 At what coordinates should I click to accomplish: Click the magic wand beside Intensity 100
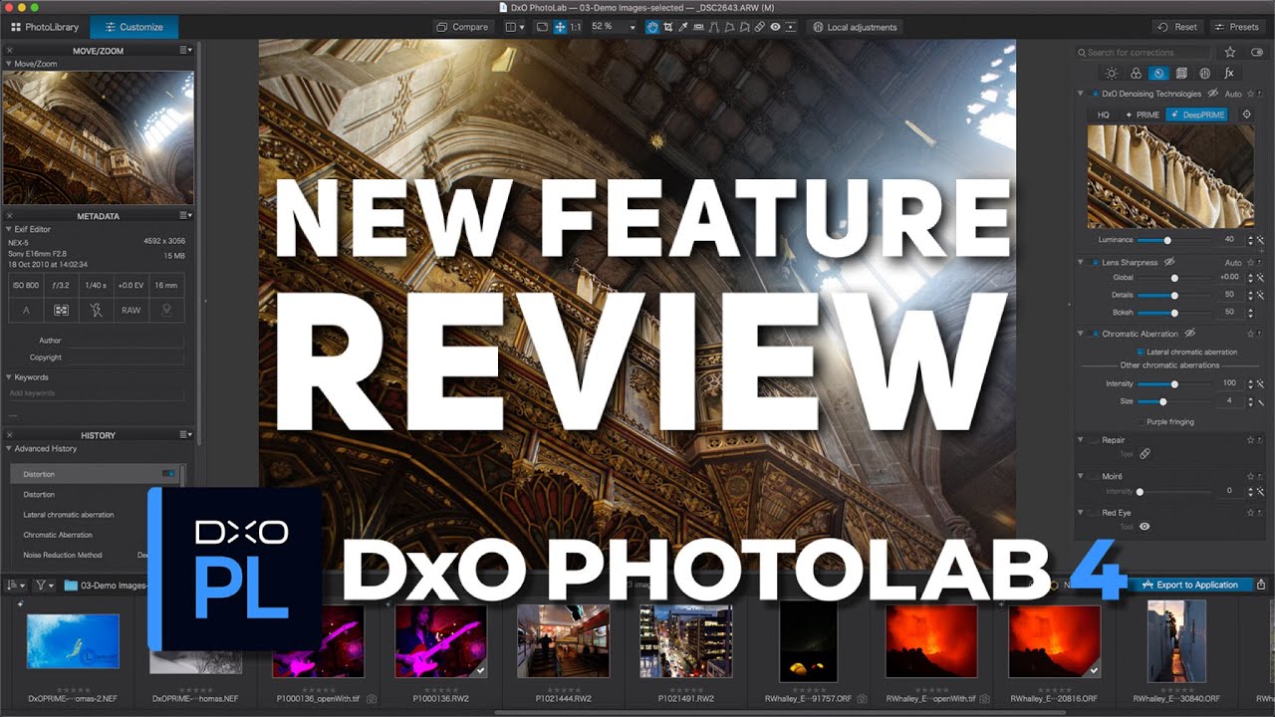pyautogui.click(x=1260, y=383)
